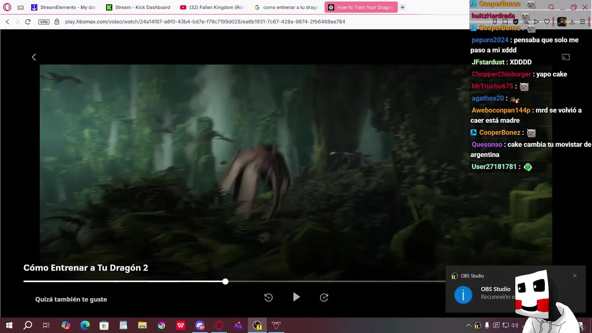View site security lock info

tap(57, 22)
